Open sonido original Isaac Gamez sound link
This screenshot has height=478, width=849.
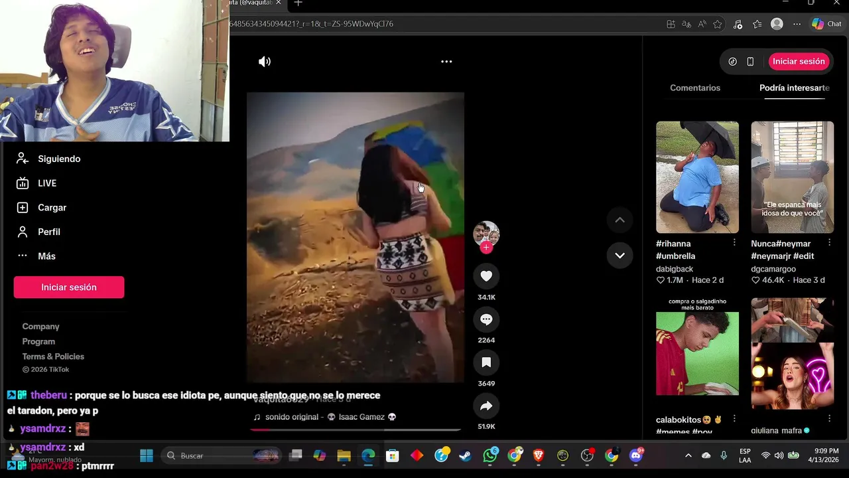pyautogui.click(x=324, y=417)
